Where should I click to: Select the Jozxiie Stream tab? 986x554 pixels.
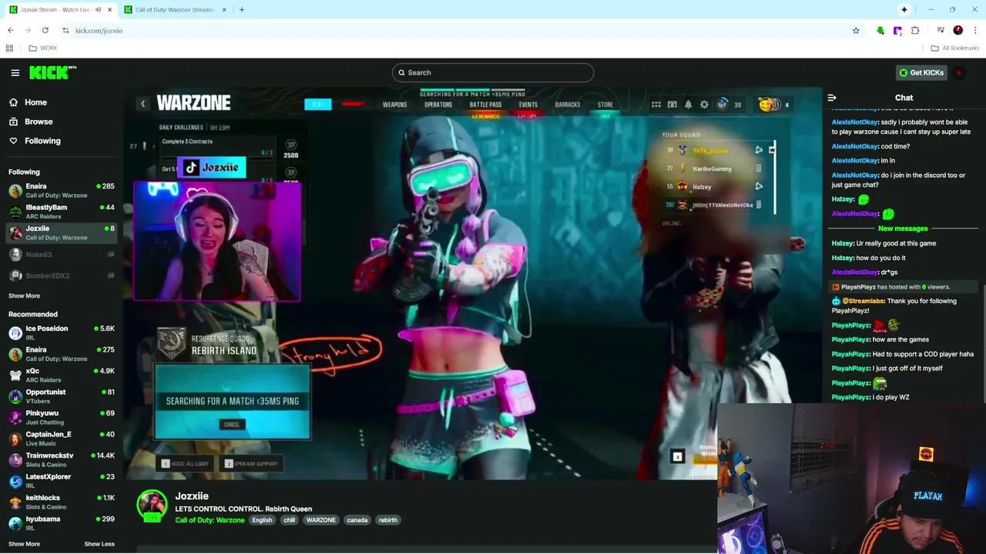(x=54, y=9)
